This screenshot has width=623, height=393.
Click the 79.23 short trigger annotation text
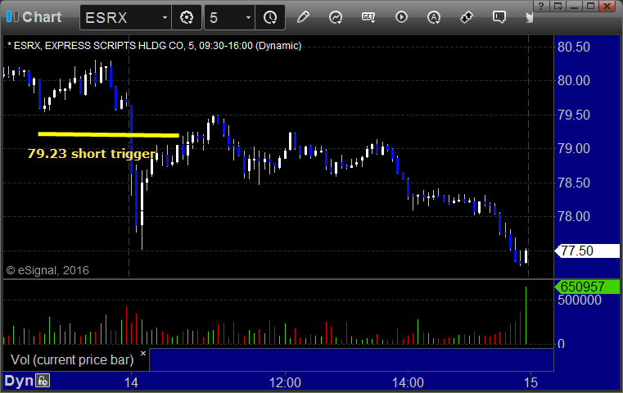92,153
